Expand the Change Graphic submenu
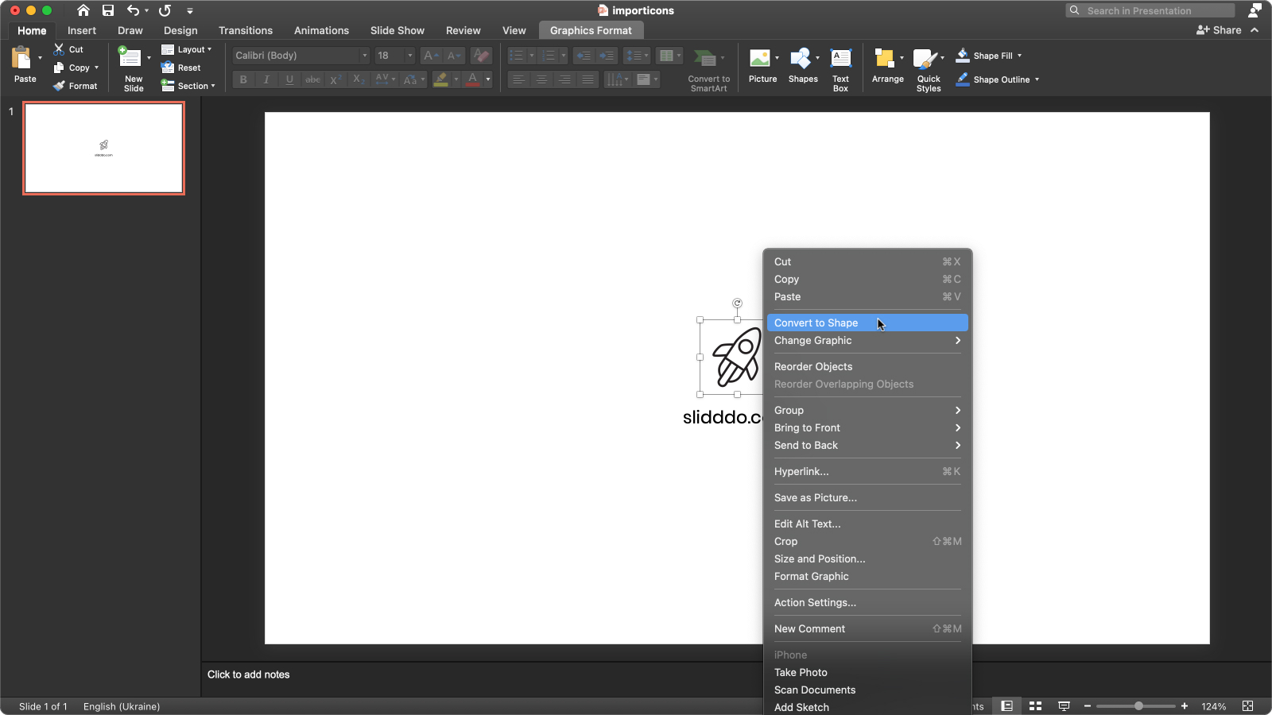 pyautogui.click(x=867, y=340)
